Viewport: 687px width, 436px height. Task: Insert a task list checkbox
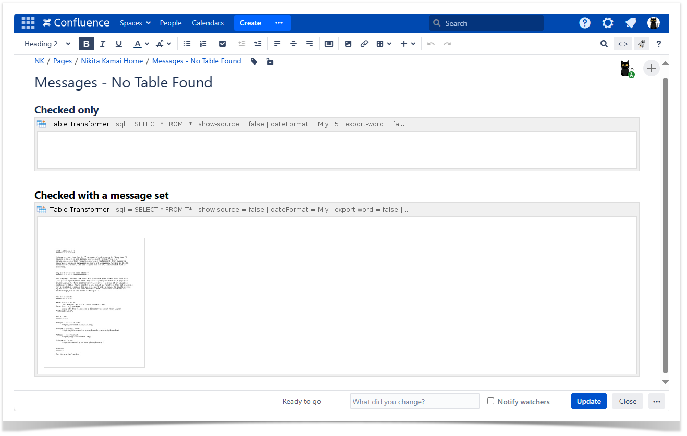pos(223,44)
